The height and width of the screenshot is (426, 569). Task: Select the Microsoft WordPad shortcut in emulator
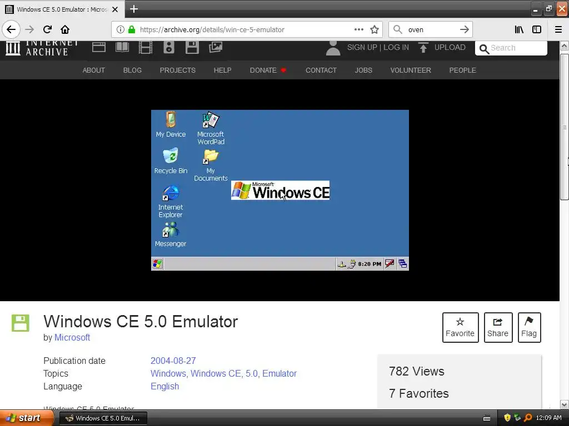pos(211,128)
